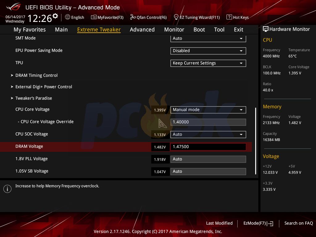Screen dimensions: 316x237
Task: Click the English language button
Action: click(75, 17)
